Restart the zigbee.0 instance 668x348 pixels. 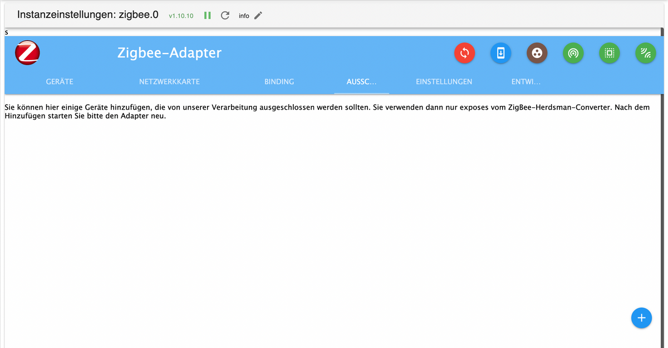click(x=225, y=16)
